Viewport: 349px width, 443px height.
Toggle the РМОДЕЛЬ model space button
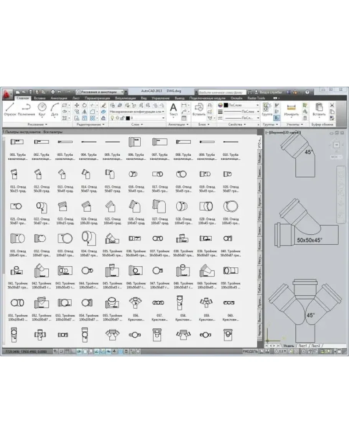(x=250, y=351)
